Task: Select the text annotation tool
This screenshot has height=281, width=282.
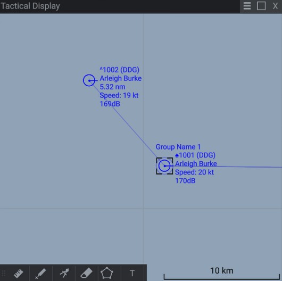Action: click(x=132, y=273)
